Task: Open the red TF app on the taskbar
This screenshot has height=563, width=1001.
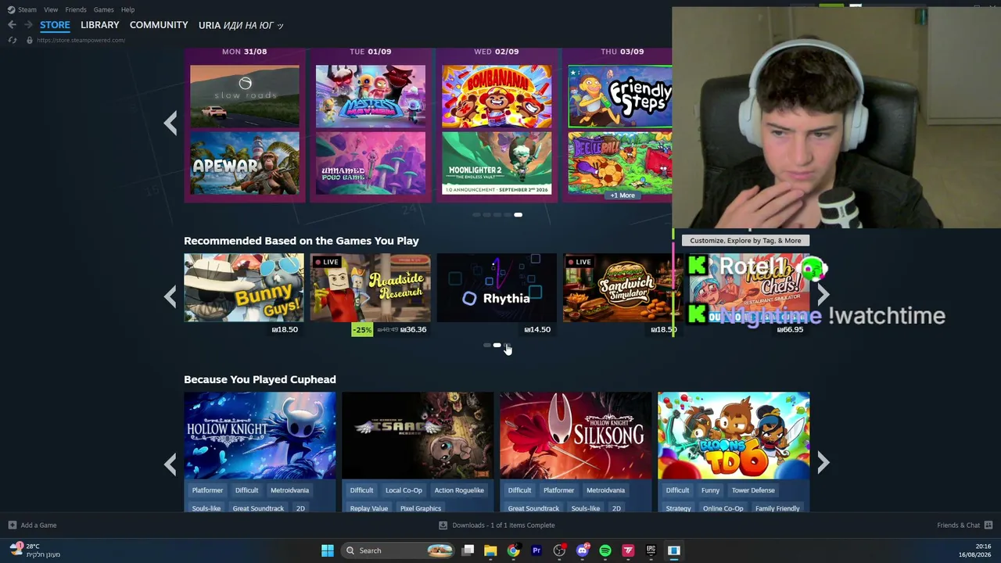Action: pyautogui.click(x=628, y=550)
